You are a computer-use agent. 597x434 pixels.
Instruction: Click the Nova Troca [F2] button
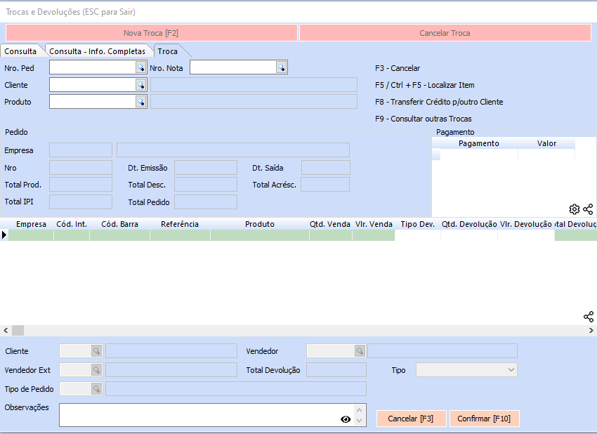click(152, 33)
